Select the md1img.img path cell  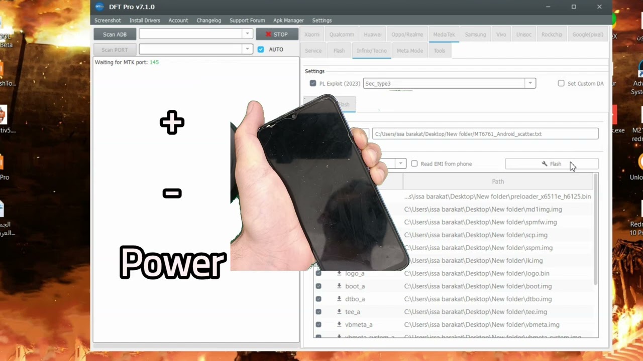pyautogui.click(x=497, y=209)
